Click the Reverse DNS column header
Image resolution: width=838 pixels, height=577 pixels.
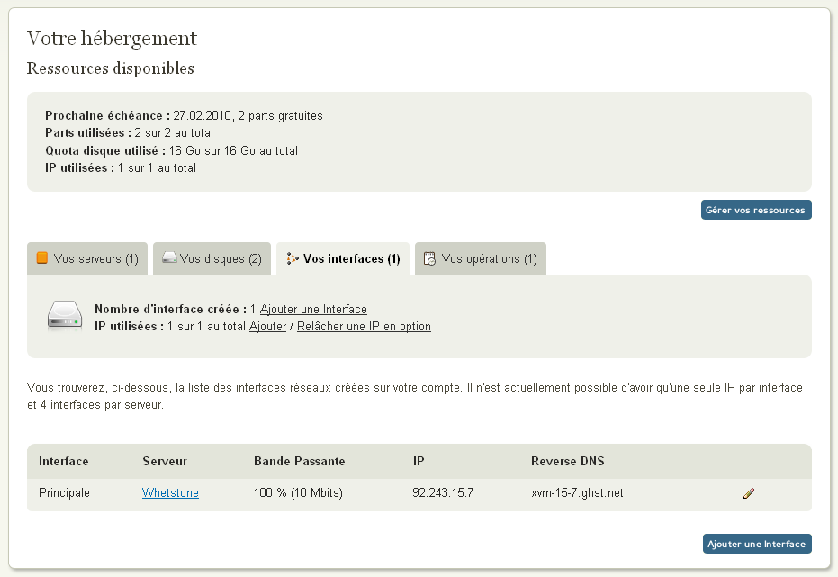pyautogui.click(x=567, y=461)
